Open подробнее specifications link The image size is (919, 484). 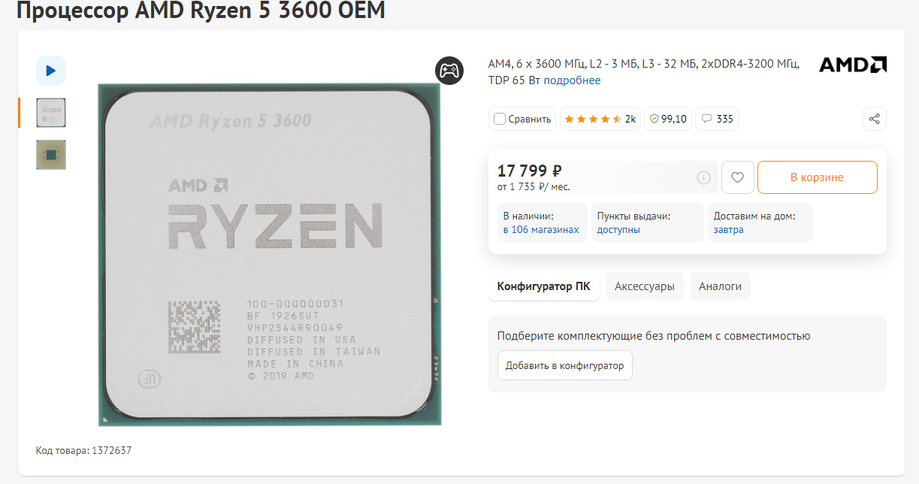573,80
